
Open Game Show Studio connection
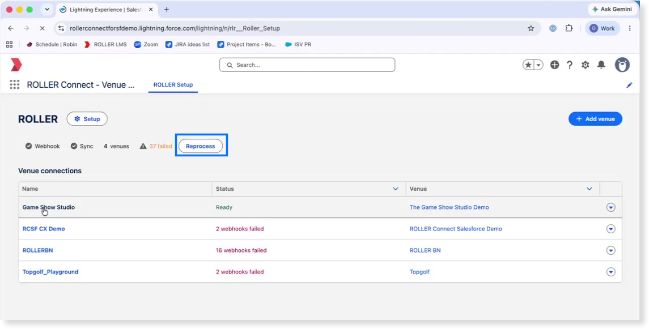48,207
